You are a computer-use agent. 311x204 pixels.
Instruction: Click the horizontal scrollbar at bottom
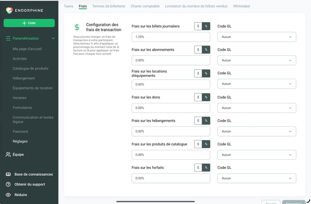(x=155, y=201)
